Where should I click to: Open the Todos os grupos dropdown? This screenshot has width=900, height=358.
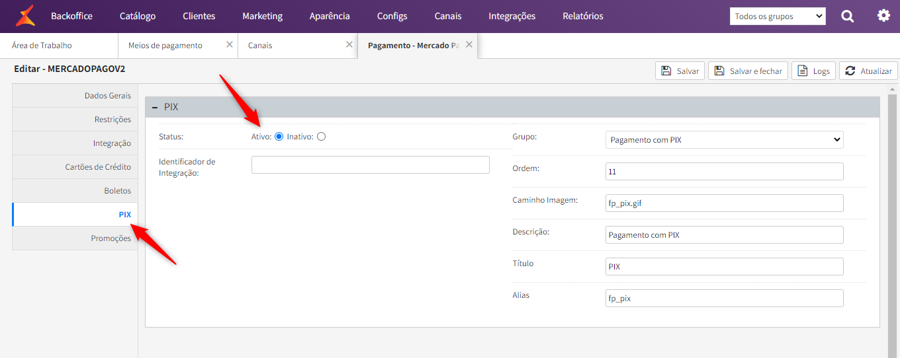coord(778,16)
